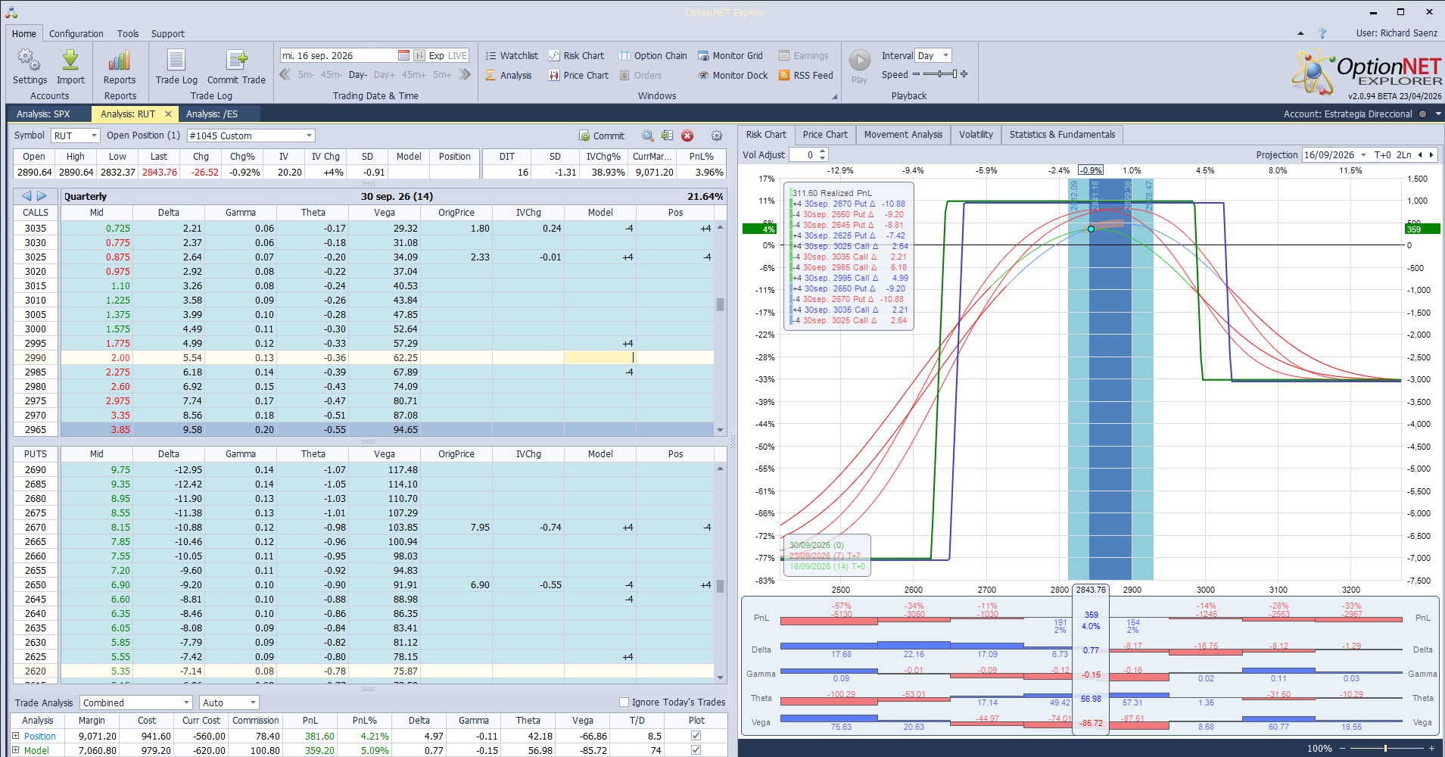Open the Risk Chart window
The width and height of the screenshot is (1445, 757).
(x=576, y=56)
